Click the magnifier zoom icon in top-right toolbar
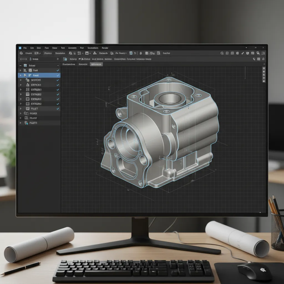Image resolution: width=284 pixels, height=284 pixels. [222, 53]
